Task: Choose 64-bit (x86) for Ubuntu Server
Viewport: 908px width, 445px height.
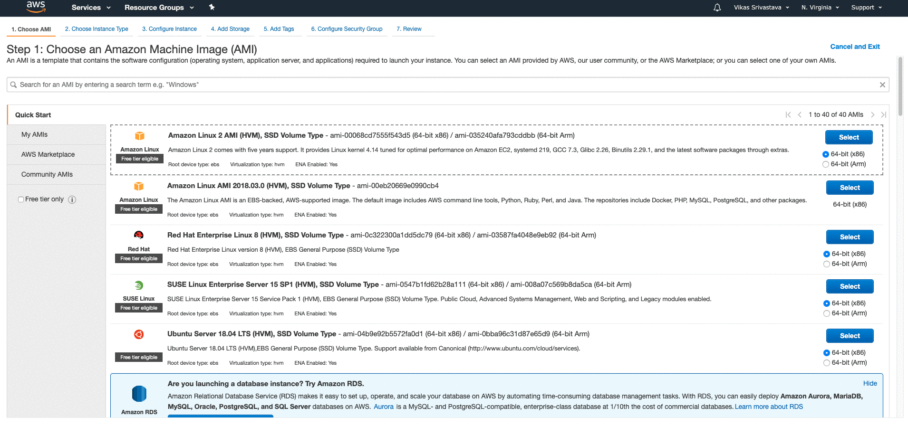Action: click(827, 353)
